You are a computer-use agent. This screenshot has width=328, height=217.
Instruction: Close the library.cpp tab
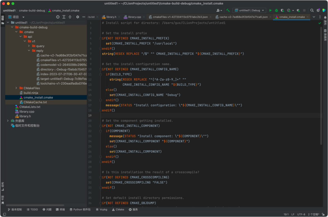(x=144, y=17)
